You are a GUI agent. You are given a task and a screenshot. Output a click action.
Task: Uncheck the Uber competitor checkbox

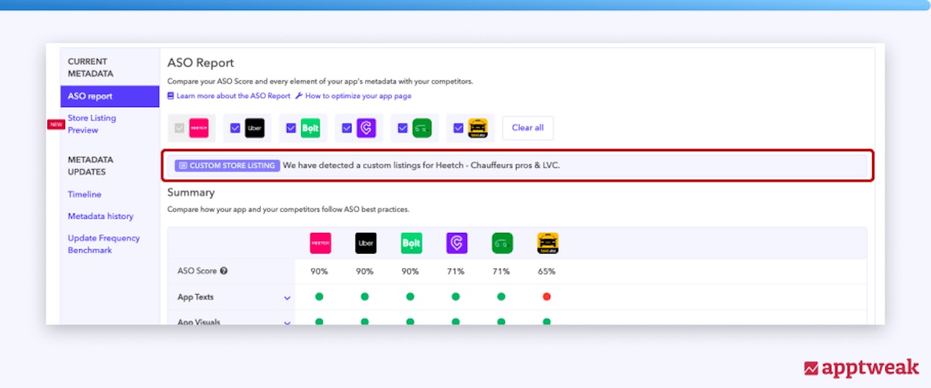(x=235, y=128)
